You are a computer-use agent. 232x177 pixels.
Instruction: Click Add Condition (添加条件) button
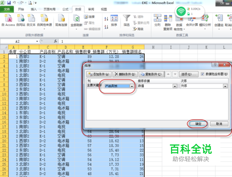point(99,74)
